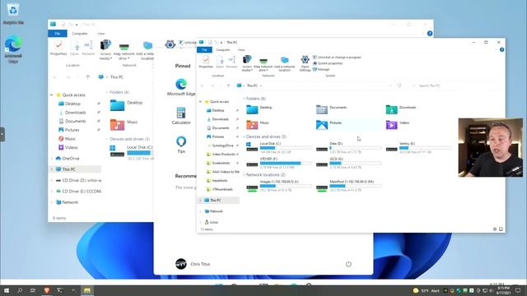Click the MainPool drive usage bar
This screenshot has width=527, height=296.
coord(356,186)
